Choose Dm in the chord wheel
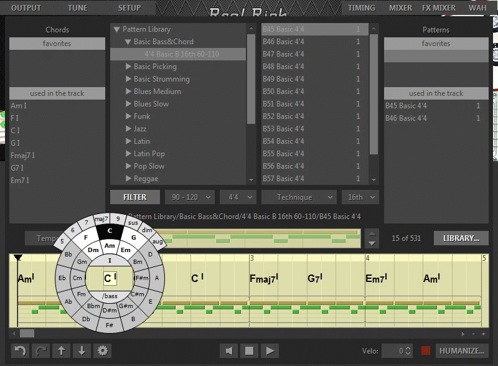The image size is (498, 366). 93,250
